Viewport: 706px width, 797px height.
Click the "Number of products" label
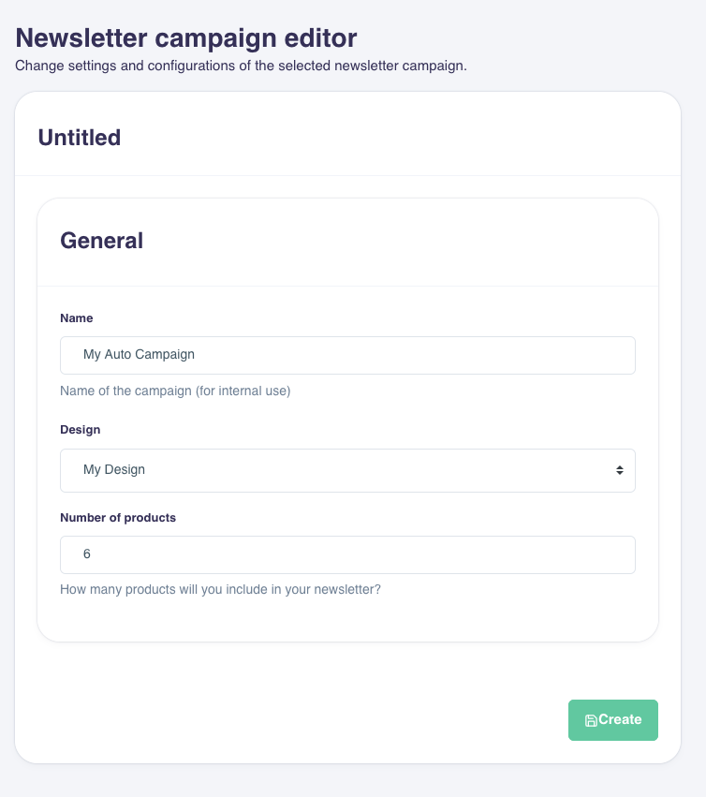[x=118, y=517]
